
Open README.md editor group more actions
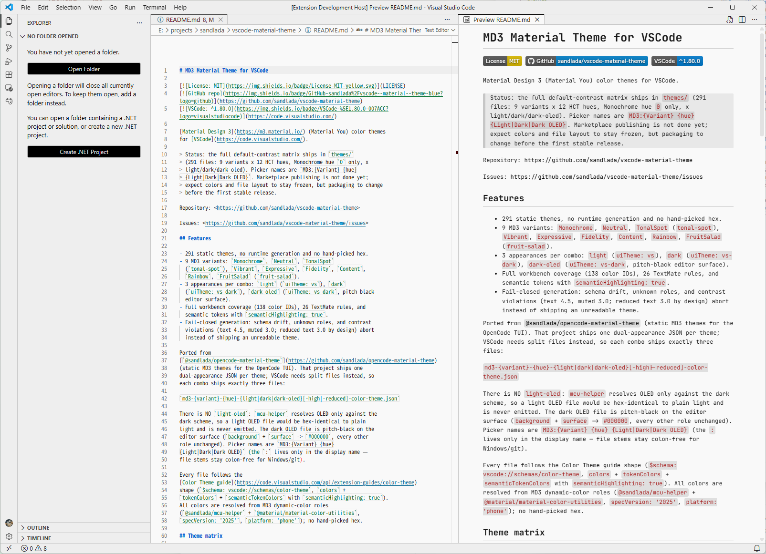tap(447, 20)
